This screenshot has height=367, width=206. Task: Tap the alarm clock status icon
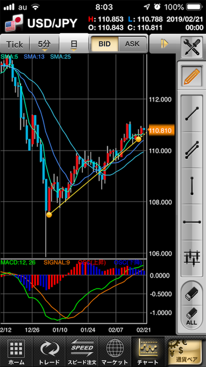pos(157,7)
